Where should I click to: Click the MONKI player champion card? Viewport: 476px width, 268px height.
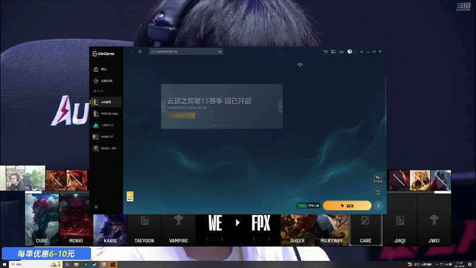click(76, 220)
